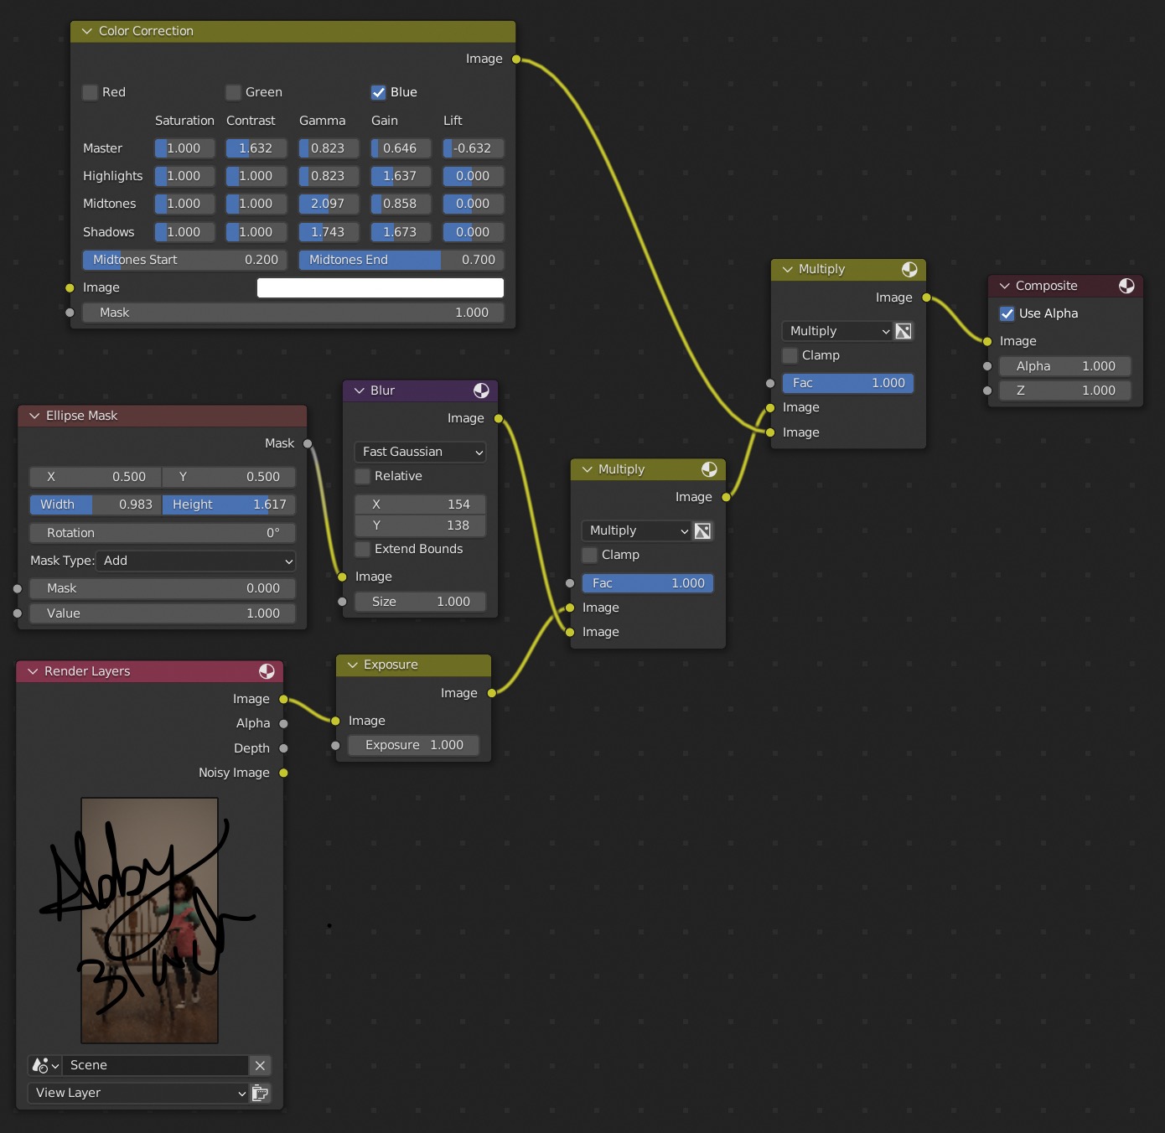Click the copy view layer icon beside View Layer

pyautogui.click(x=261, y=1093)
